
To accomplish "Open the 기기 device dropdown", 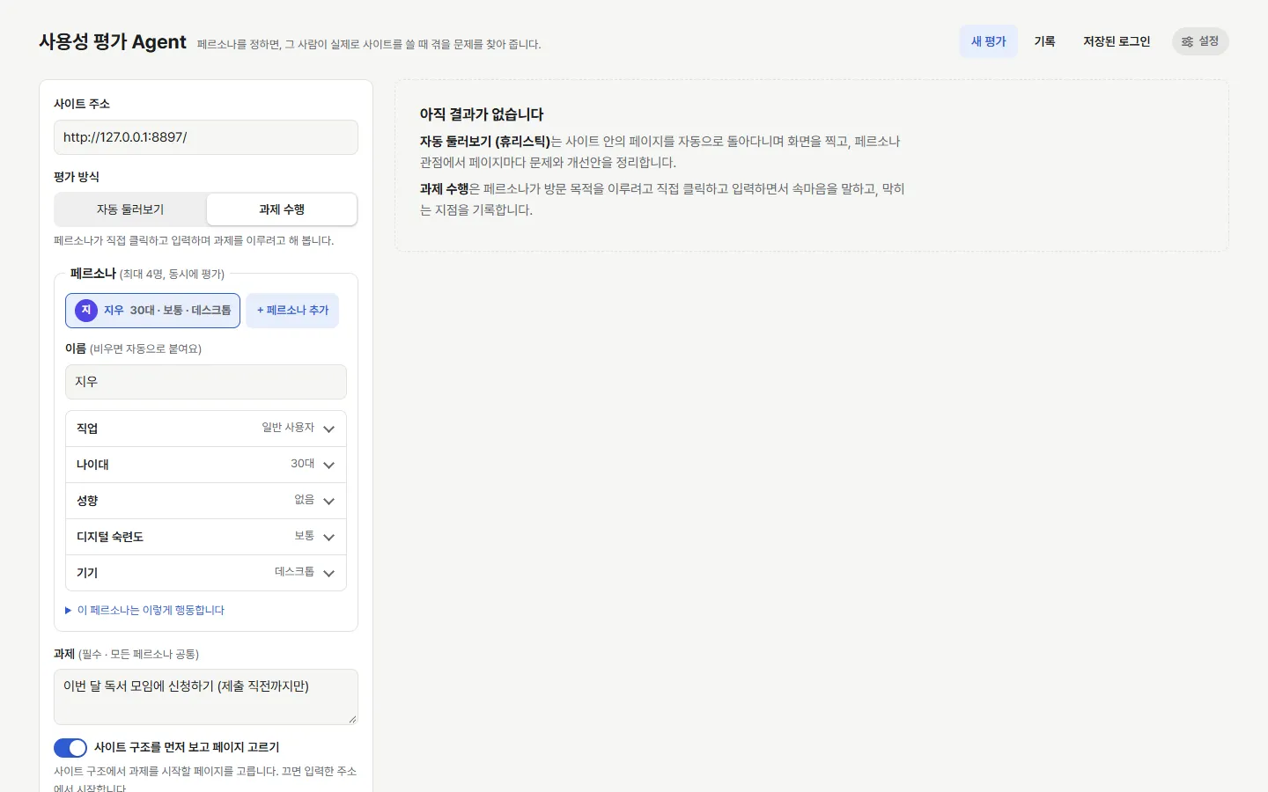I will coord(206,573).
